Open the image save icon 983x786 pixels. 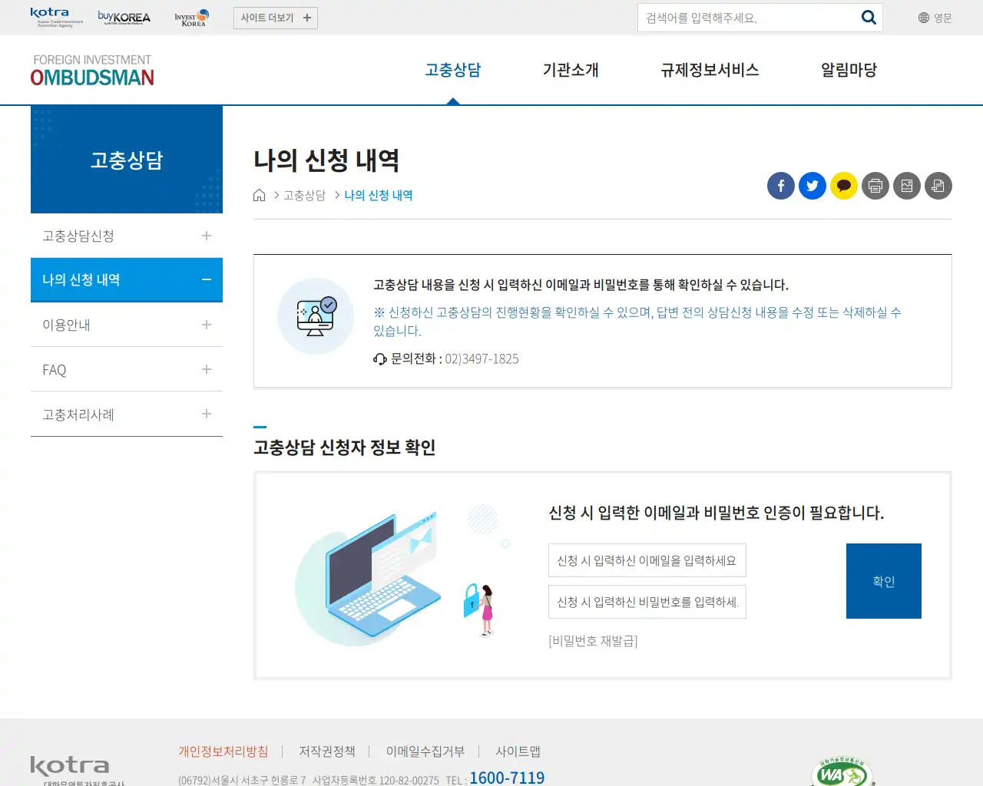tap(906, 186)
